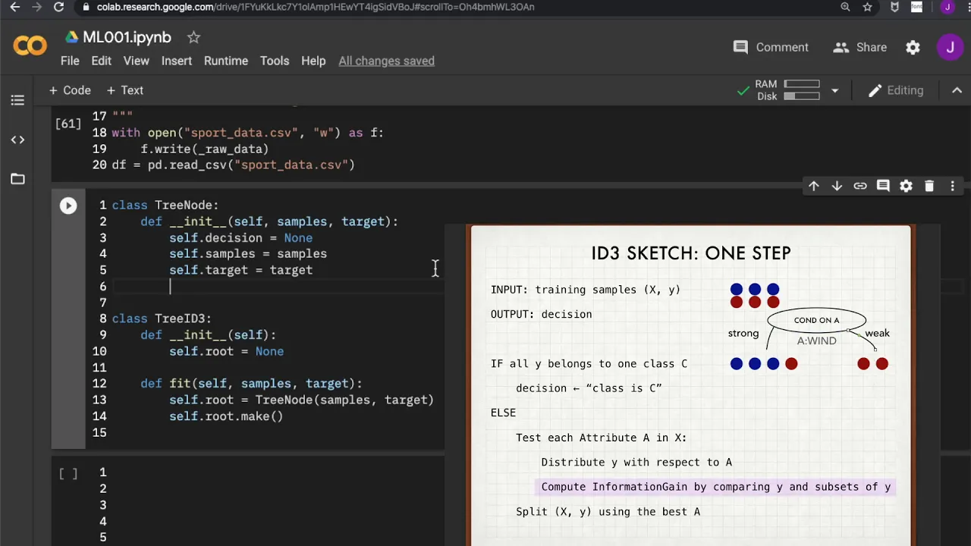Screen dimensions: 971x546
Task: Open the Tools menu
Action: pyautogui.click(x=275, y=61)
